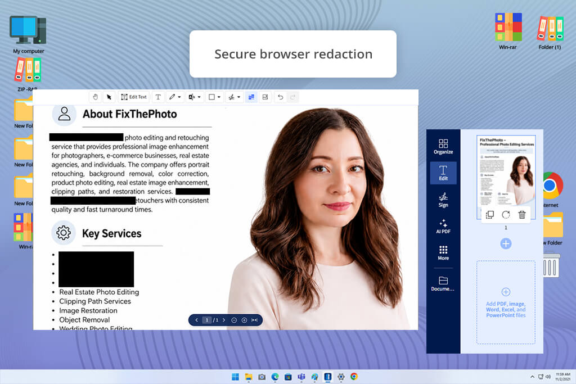Select the pencil draw tool
Viewport: 576px width, 384px height.
click(172, 97)
